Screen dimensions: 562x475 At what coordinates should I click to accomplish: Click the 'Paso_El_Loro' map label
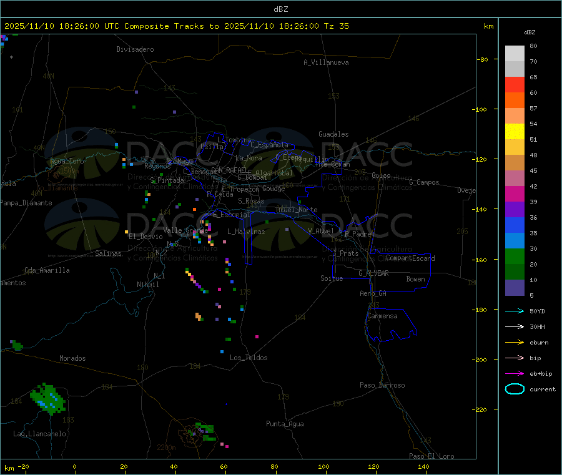click(x=431, y=456)
